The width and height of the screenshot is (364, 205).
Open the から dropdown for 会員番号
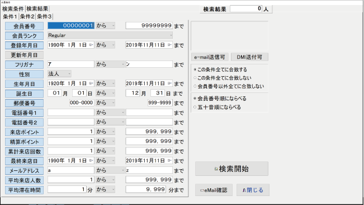[105, 26]
